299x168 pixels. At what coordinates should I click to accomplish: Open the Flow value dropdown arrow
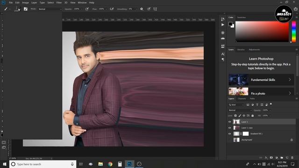(x=106, y=9)
